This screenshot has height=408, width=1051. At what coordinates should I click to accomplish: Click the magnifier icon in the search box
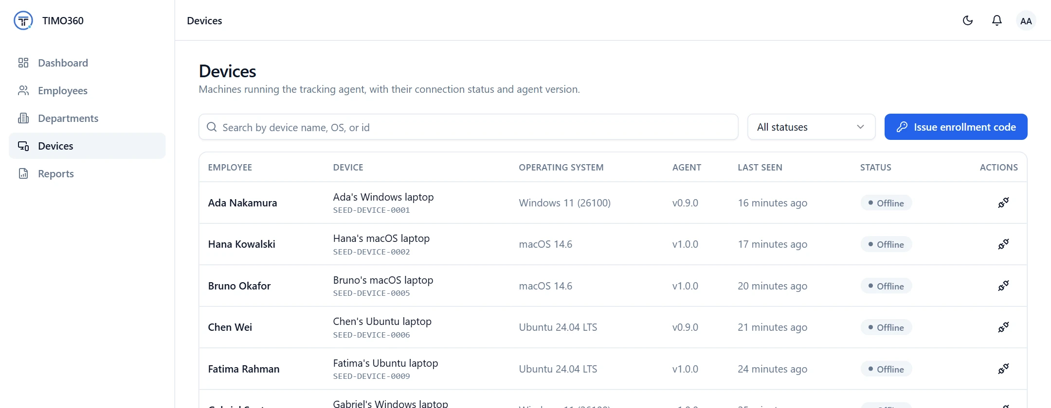tap(212, 127)
